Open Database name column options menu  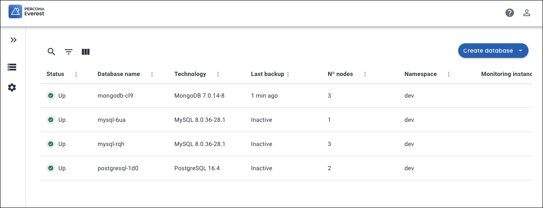[152, 74]
